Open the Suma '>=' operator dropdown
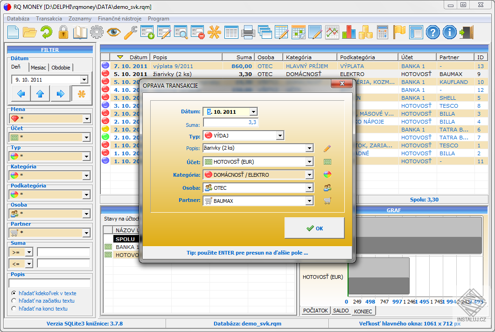The width and height of the screenshot is (495, 332). point(29,252)
